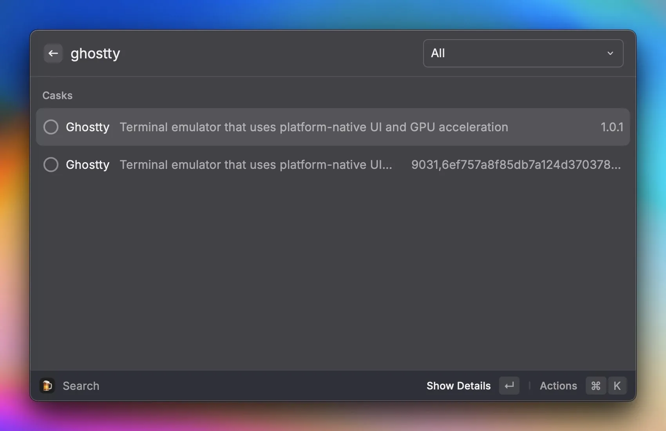Click the 'ghostty' search text field
The image size is (666, 431).
click(x=95, y=53)
